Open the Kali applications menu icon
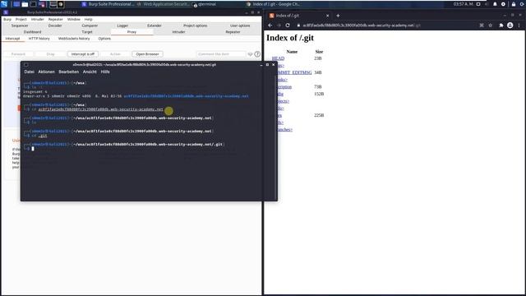The height and width of the screenshot is (296, 526). [4, 4]
